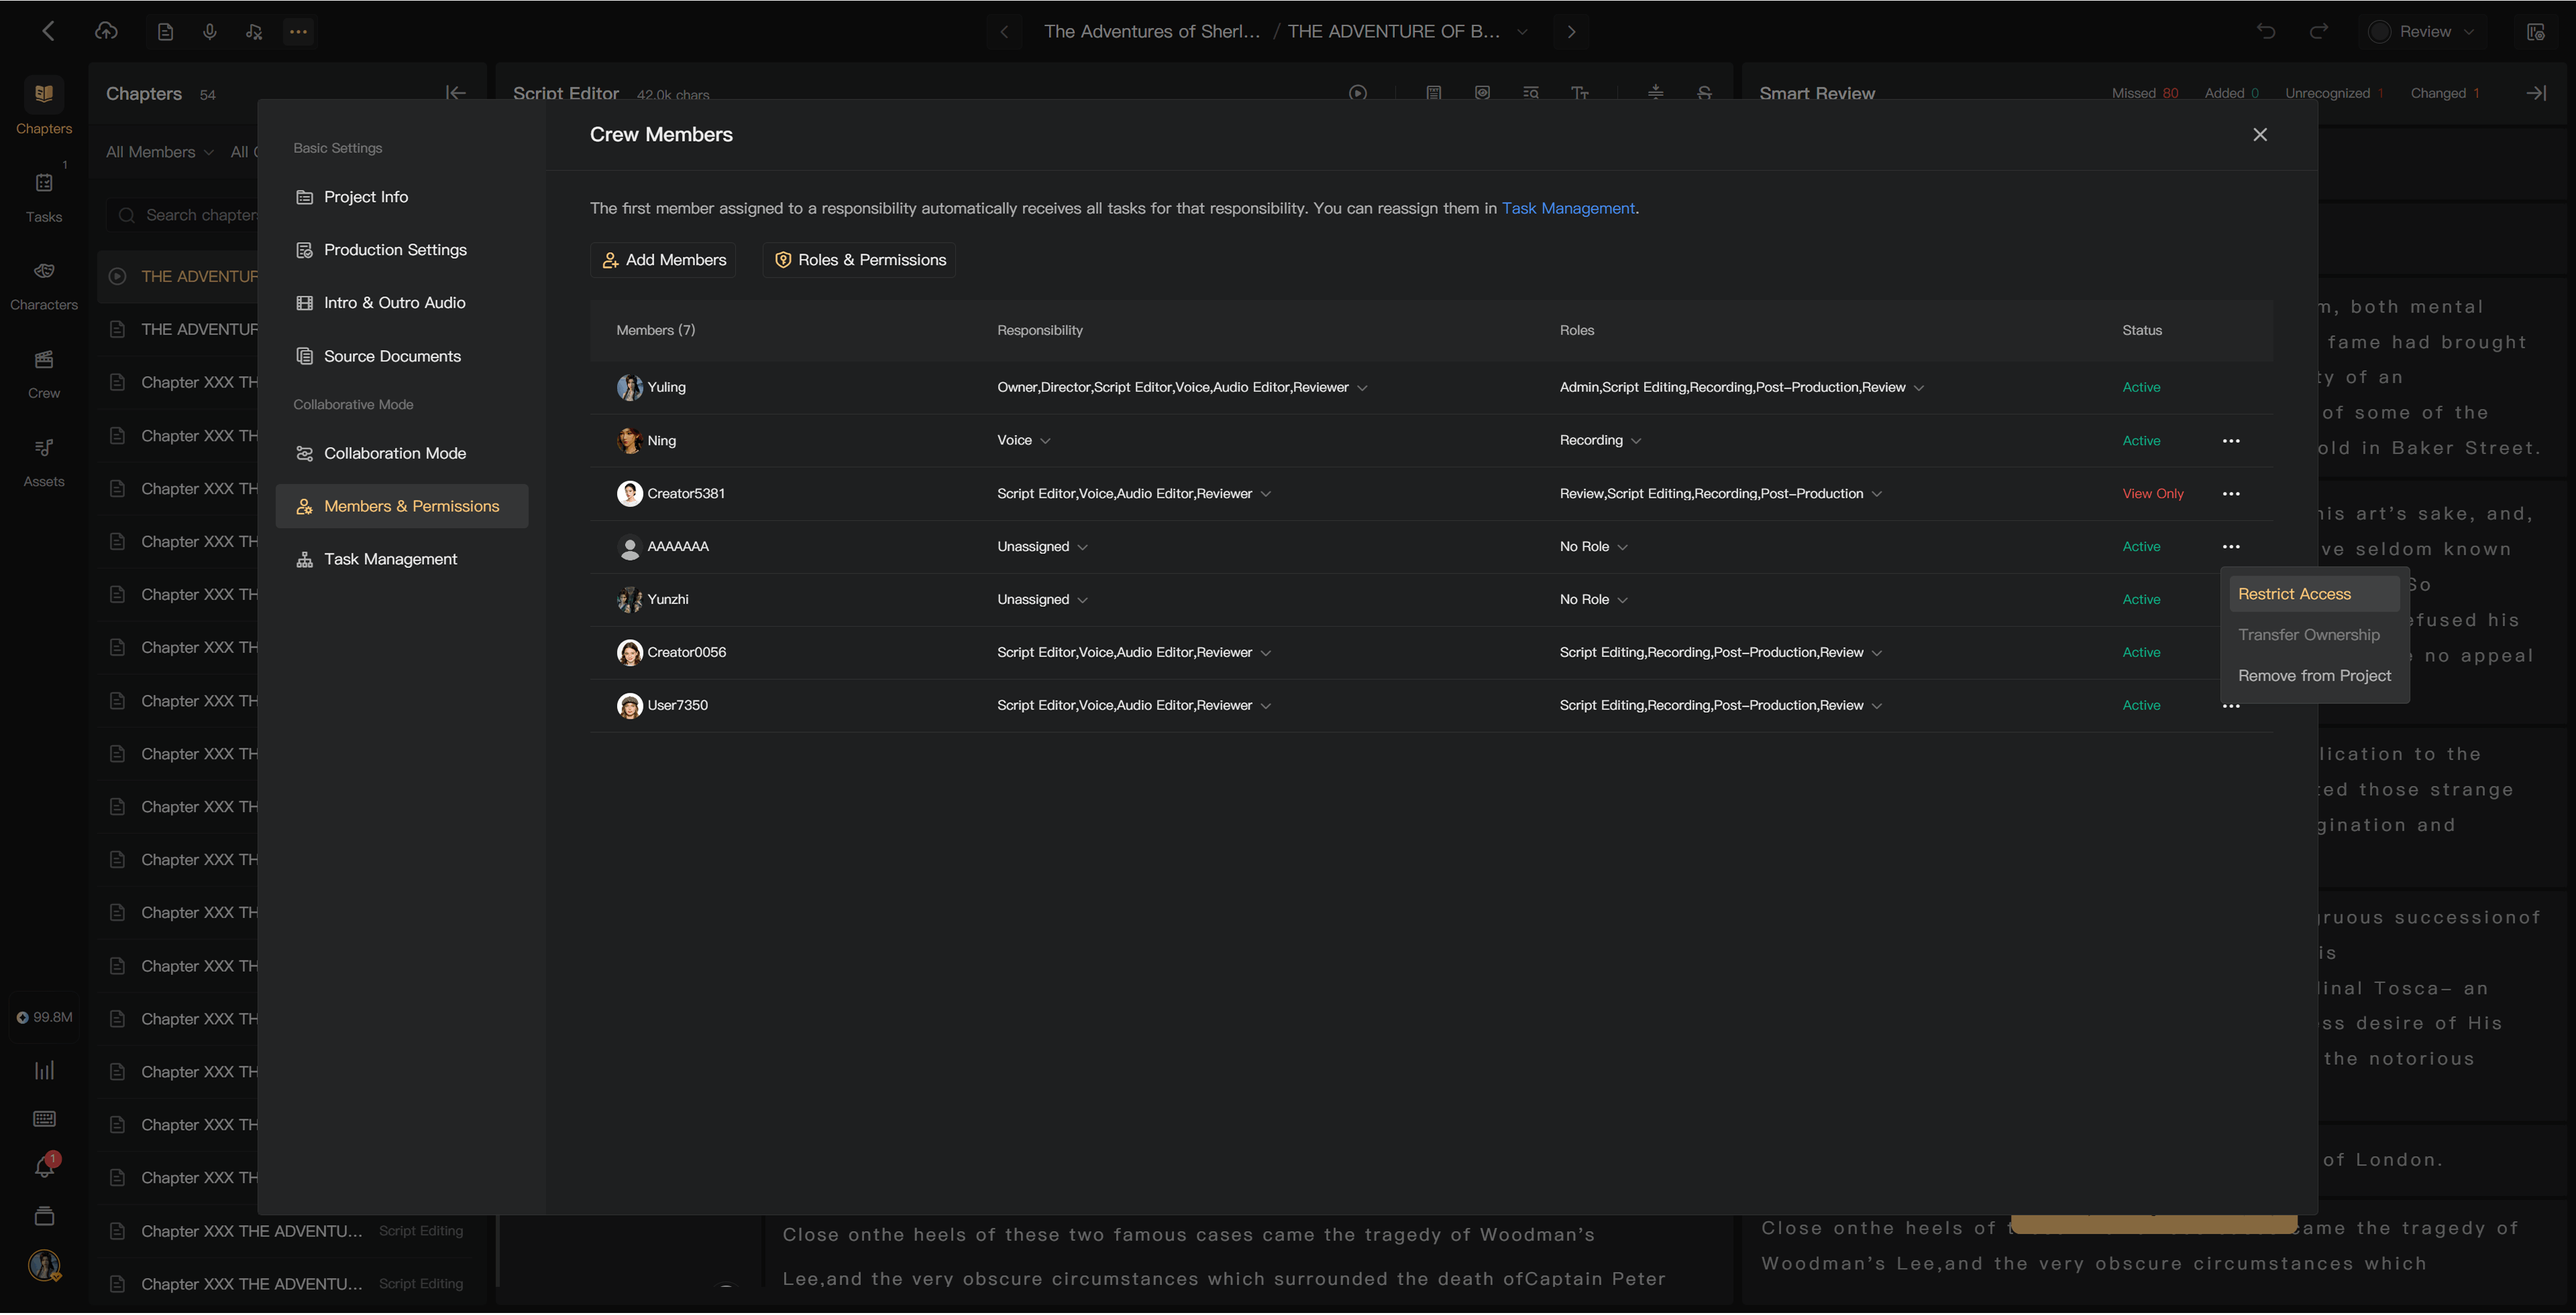Expand AAAAAAA's Unassigned responsibility dropdown

click(x=1082, y=547)
